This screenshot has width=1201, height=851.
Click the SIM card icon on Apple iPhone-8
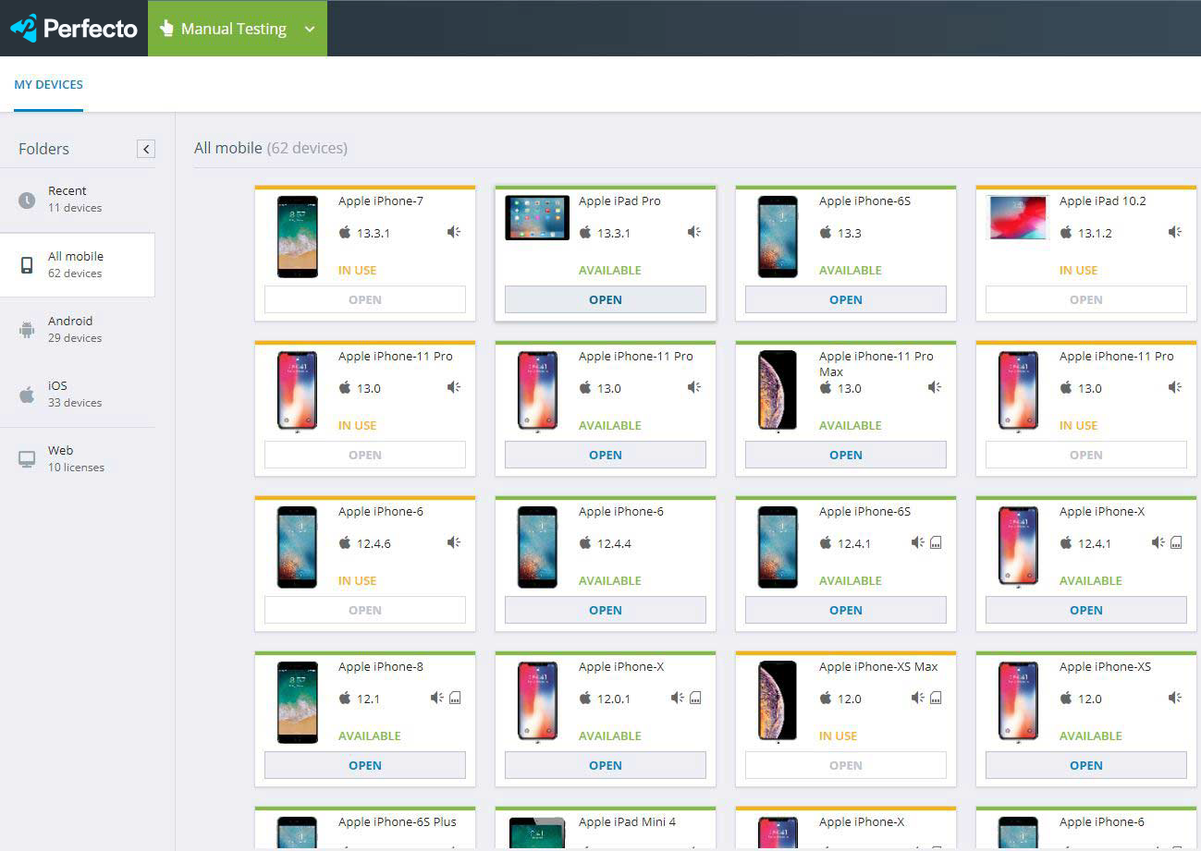coord(455,698)
